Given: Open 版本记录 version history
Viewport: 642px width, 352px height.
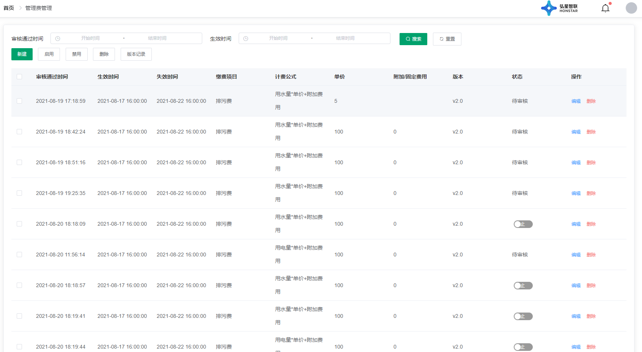Looking at the screenshot, I should (x=136, y=54).
